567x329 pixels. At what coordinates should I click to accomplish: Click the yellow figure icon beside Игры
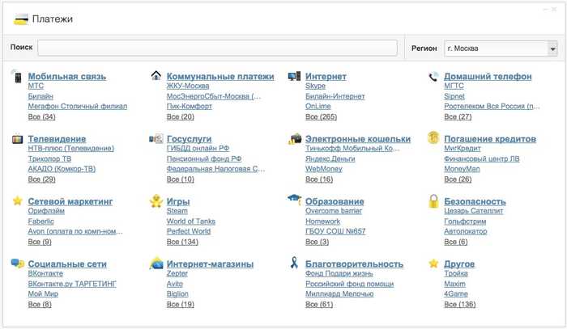point(156,201)
